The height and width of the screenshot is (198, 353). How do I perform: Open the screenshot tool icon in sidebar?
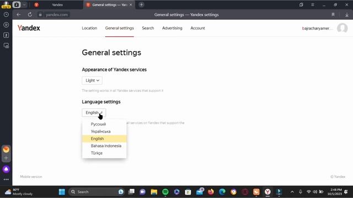[x=6, y=45]
